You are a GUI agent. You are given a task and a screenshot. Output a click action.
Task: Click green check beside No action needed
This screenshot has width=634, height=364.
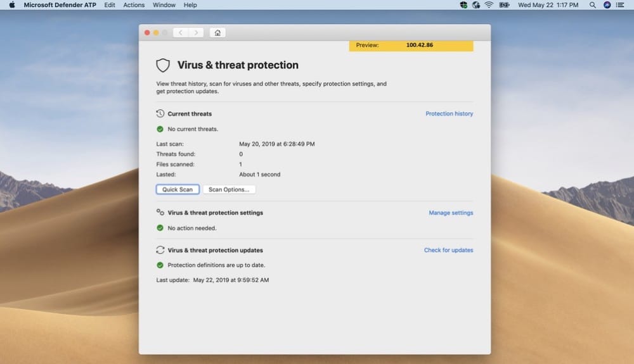tap(160, 228)
